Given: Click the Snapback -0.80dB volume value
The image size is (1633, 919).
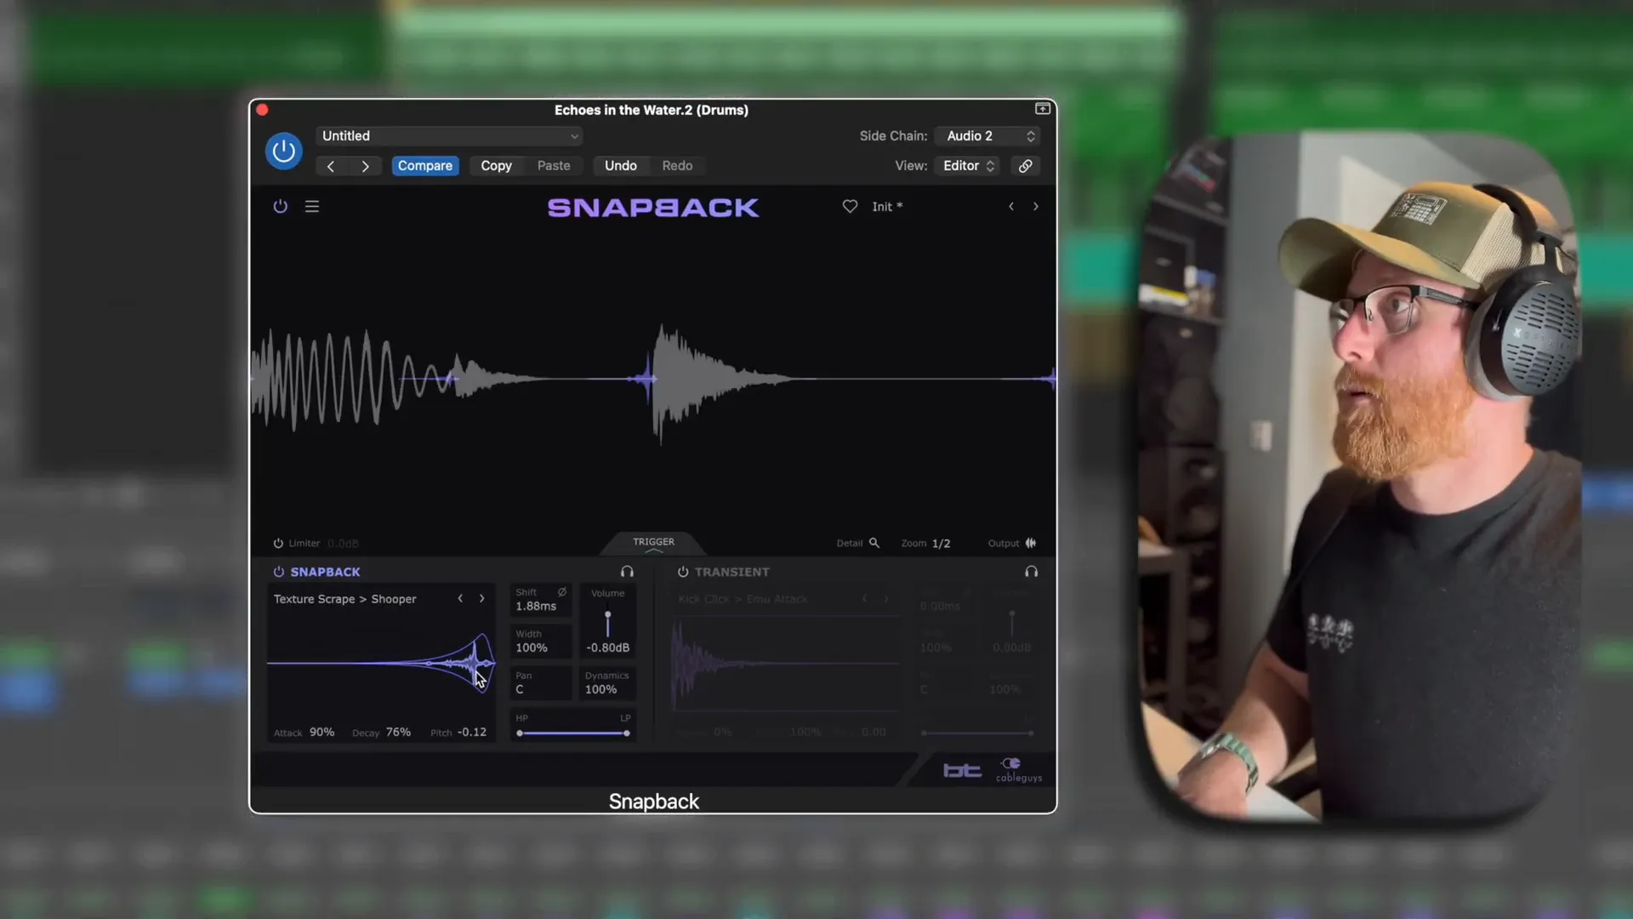Looking at the screenshot, I should click(x=607, y=648).
